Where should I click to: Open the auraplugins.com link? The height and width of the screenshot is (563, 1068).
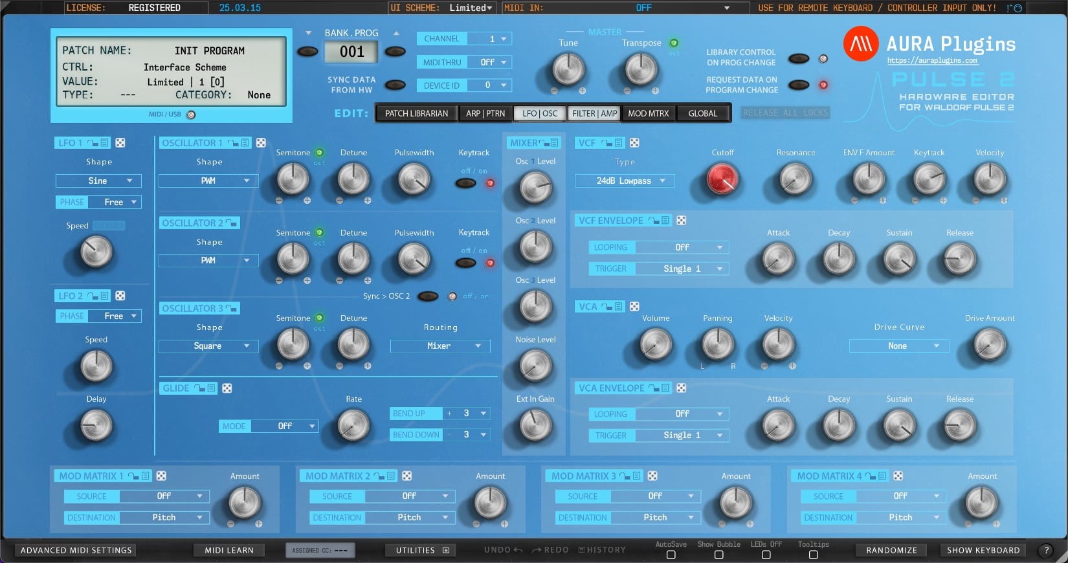coord(932,61)
